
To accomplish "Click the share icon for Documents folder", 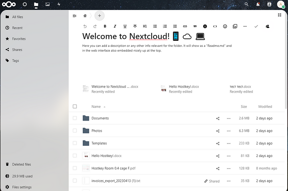I will 218,119.
